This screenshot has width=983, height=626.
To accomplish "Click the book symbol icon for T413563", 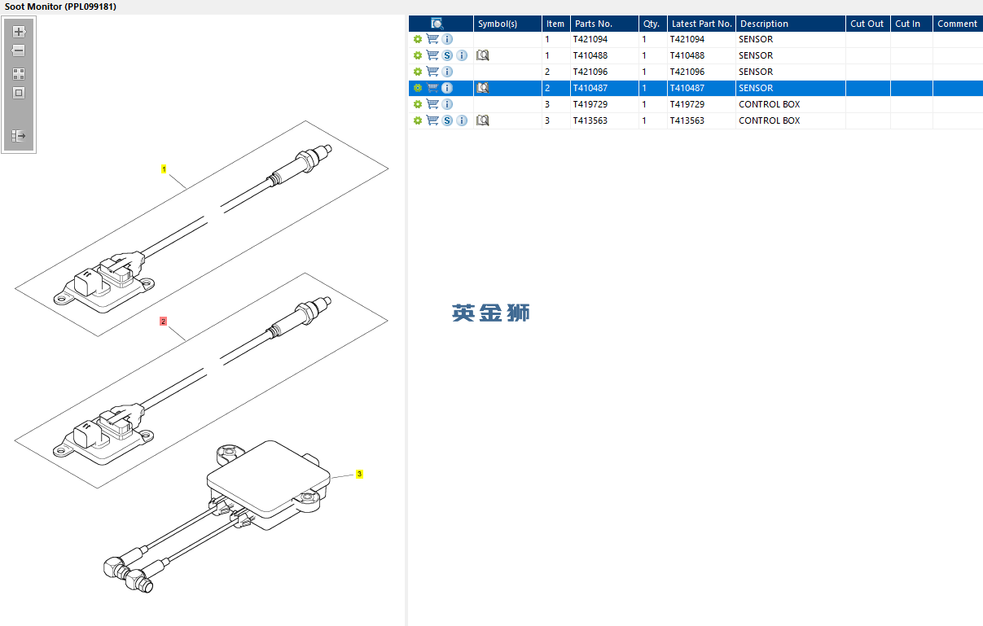I will [x=482, y=120].
